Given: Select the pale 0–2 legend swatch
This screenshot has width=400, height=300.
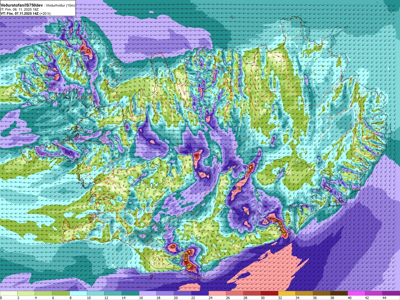Looking at the screenshot, I should coord(9,293).
